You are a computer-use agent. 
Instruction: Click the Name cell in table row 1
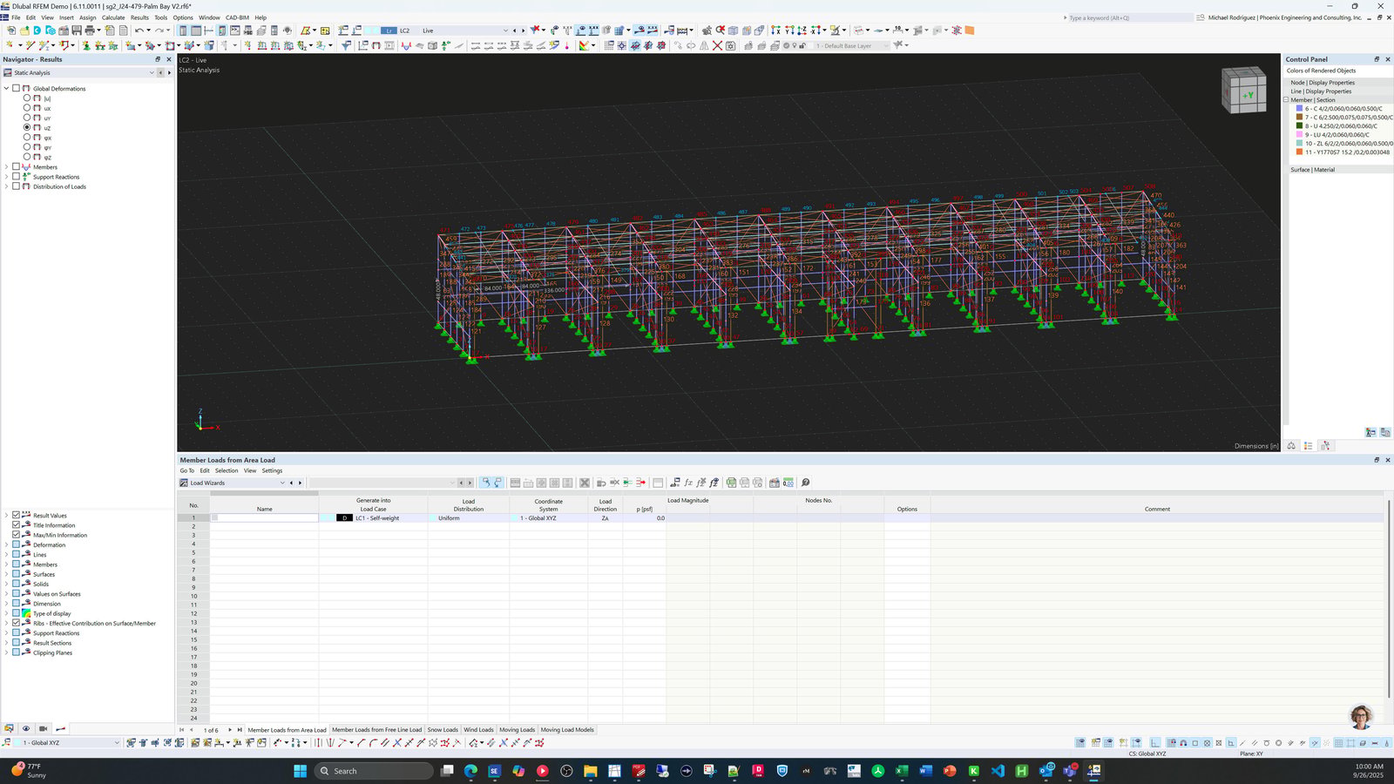(264, 518)
